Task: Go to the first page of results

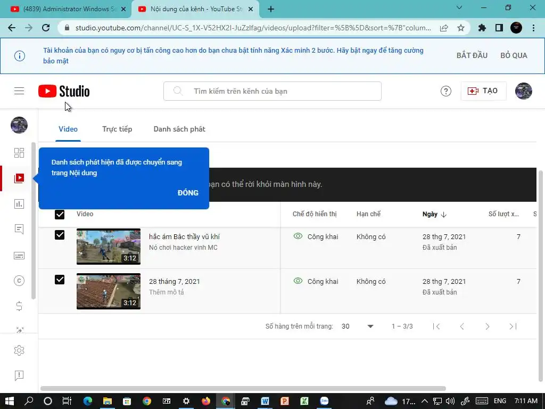Action: tap(436, 326)
